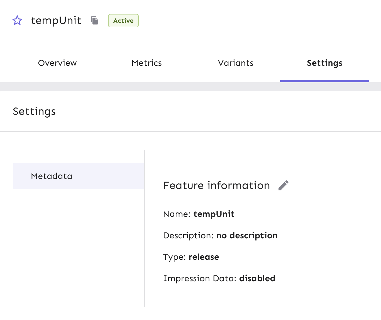Click the star outline beside the page title
The height and width of the screenshot is (320, 381).
(17, 20)
